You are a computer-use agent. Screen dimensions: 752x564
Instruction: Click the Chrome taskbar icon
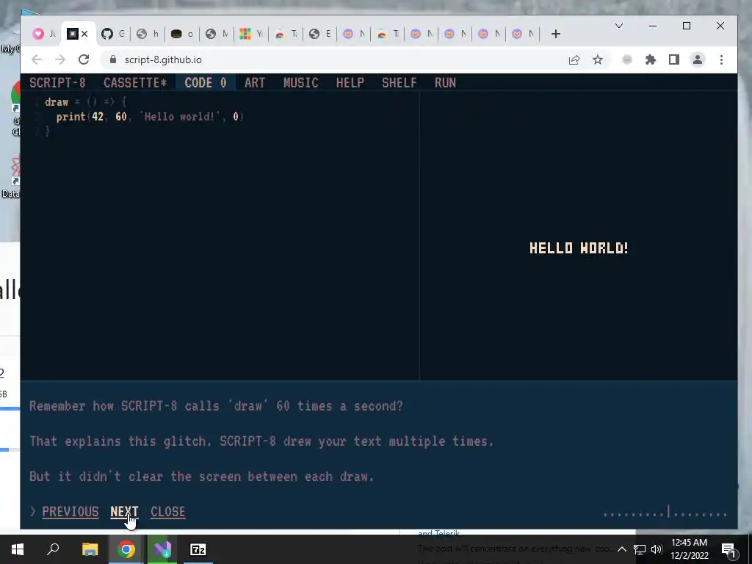click(x=126, y=549)
